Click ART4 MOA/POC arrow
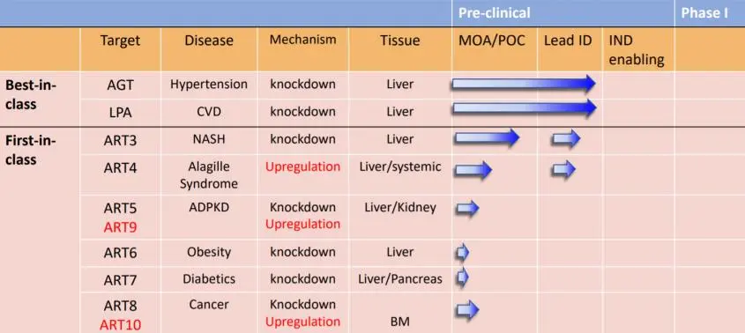Viewport: 745px width, 333px height. pos(473,170)
